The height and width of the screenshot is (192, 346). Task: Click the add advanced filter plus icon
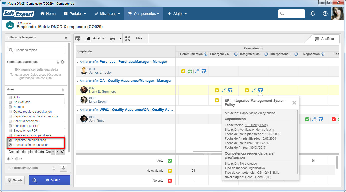(x=63, y=168)
